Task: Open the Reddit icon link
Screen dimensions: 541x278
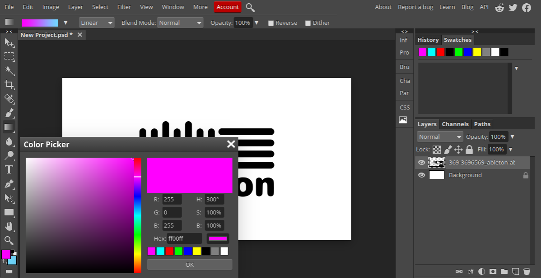Action: pos(499,7)
